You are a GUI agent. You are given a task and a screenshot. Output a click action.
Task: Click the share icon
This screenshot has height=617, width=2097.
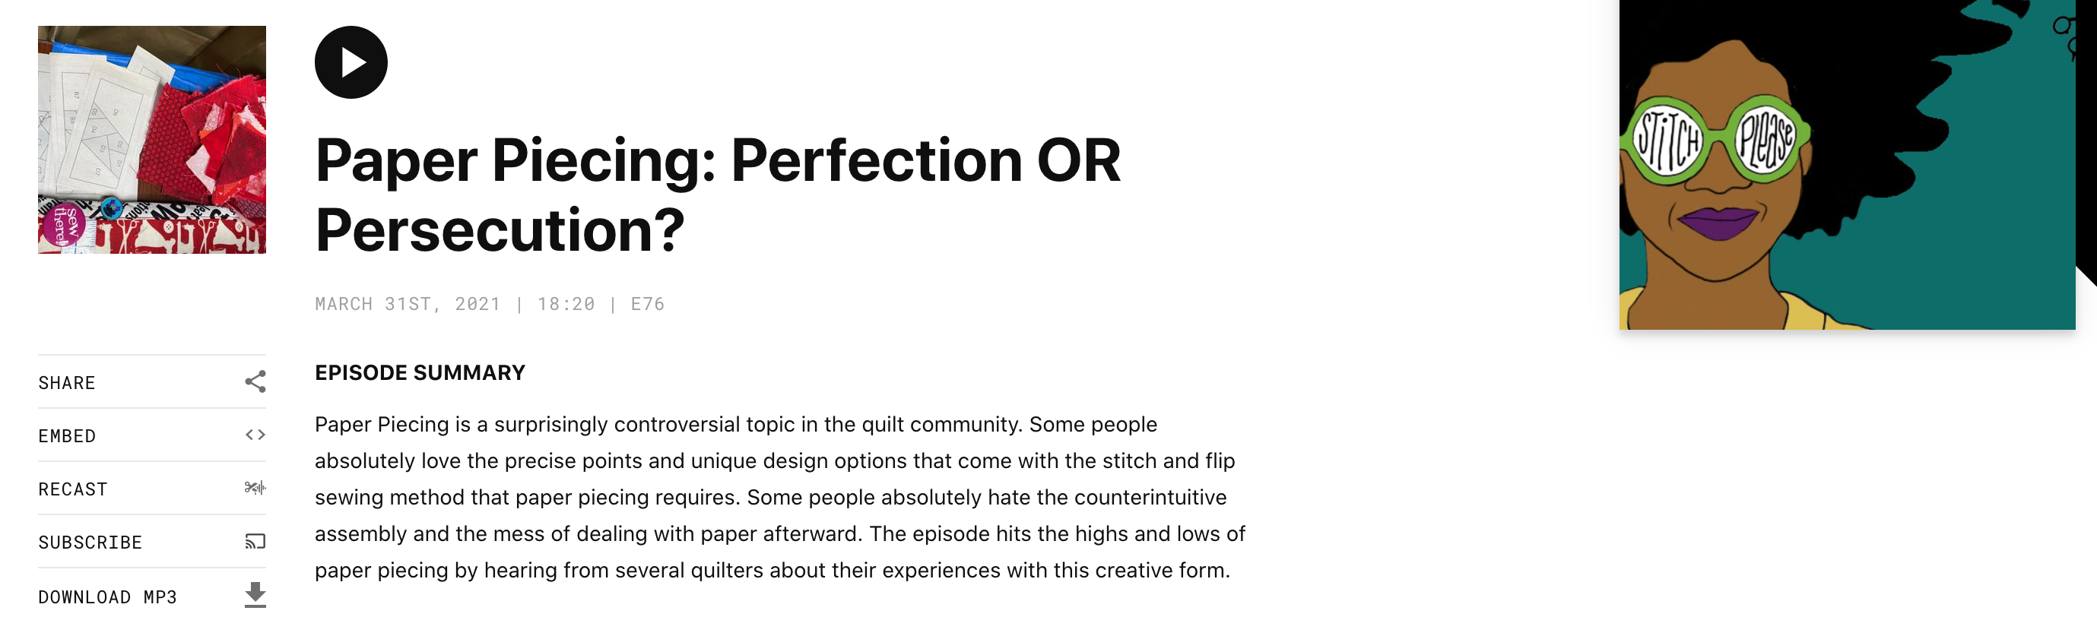255,381
